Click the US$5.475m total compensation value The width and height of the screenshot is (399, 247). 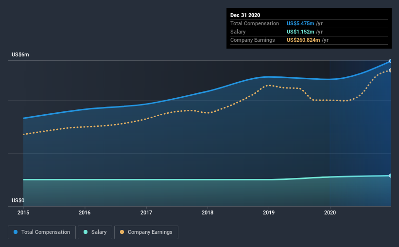pyautogui.click(x=300, y=23)
